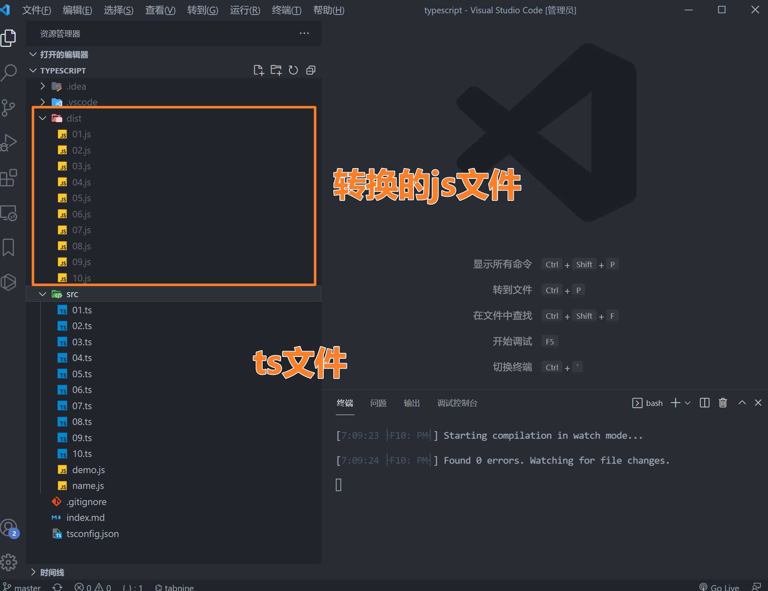
Task: Click Go Live in status bar
Action: [719, 587]
